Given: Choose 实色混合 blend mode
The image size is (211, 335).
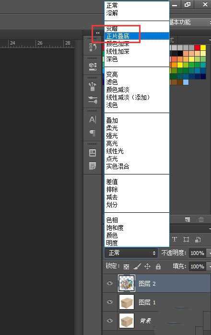Looking at the screenshot, I should coord(137,166).
